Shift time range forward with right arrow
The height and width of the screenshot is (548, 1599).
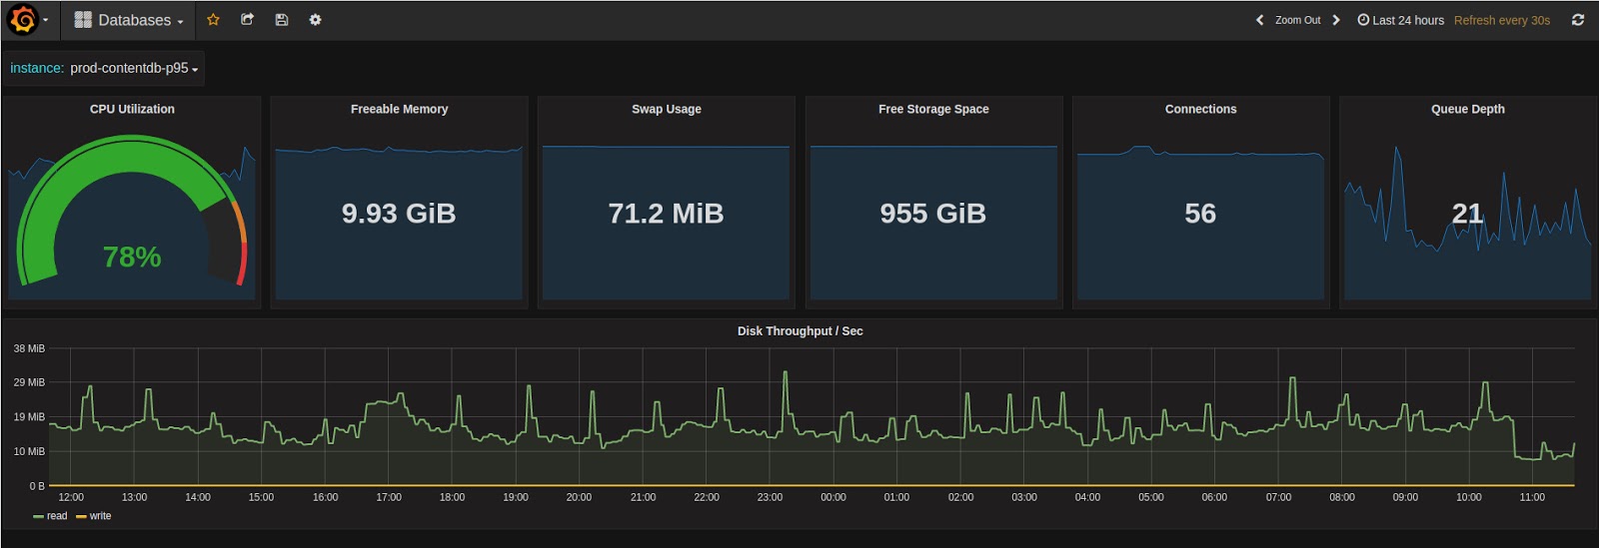tap(1336, 20)
